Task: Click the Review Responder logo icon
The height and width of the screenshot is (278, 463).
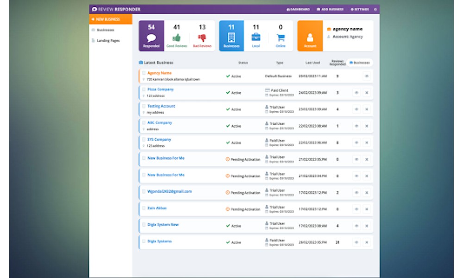Action: point(94,9)
